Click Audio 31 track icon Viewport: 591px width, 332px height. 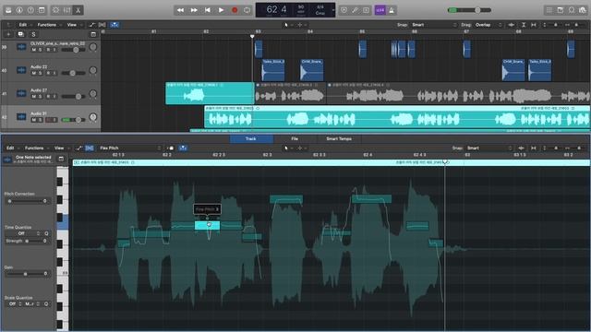click(21, 117)
